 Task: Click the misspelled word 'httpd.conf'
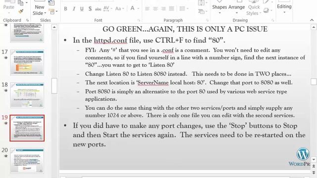[110, 41]
